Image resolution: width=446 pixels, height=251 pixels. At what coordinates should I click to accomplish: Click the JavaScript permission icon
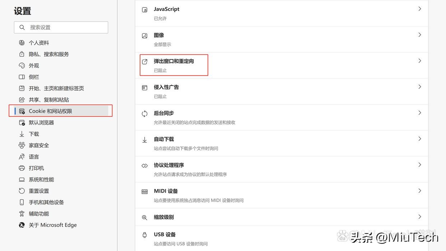pyautogui.click(x=145, y=10)
